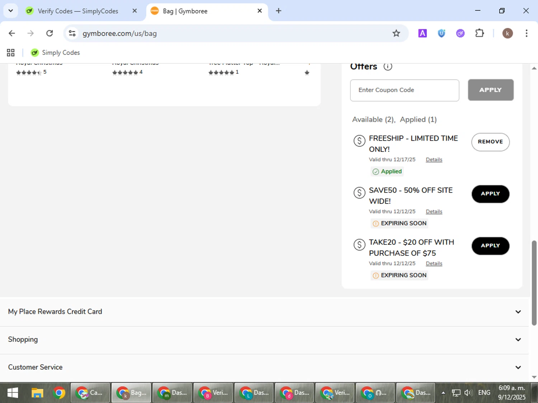The width and height of the screenshot is (538, 403).
Task: Open the Extensions puzzle menu
Action: [x=480, y=33]
